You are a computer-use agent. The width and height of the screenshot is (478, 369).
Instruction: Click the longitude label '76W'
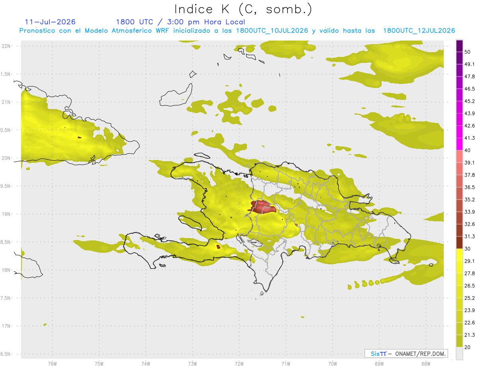point(52,364)
